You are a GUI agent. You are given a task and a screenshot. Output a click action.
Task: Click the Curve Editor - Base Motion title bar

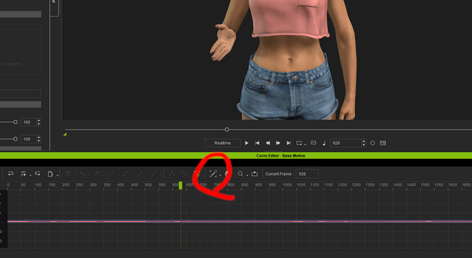[236, 156]
